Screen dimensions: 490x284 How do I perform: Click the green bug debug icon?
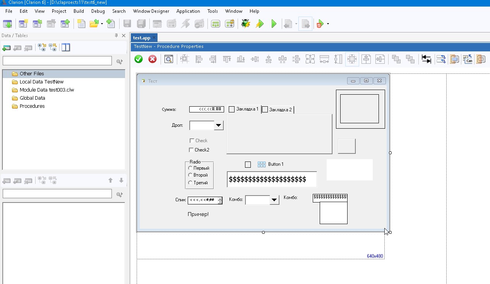[x=245, y=24]
